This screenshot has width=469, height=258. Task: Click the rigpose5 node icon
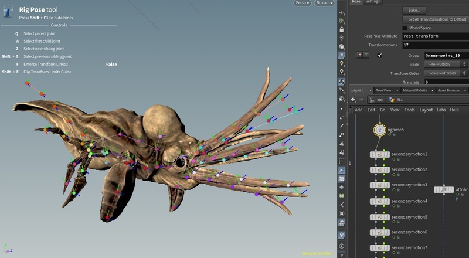(x=380, y=130)
